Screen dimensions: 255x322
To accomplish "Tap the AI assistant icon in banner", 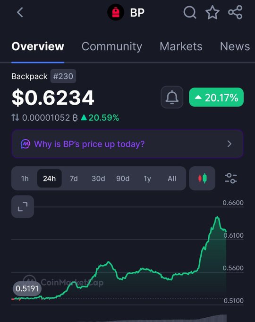I will pyautogui.click(x=25, y=144).
